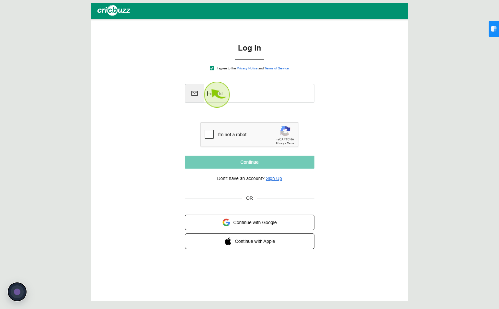This screenshot has width=499, height=309.
Task: Open the Cricbuzz logo home link
Action: click(114, 10)
